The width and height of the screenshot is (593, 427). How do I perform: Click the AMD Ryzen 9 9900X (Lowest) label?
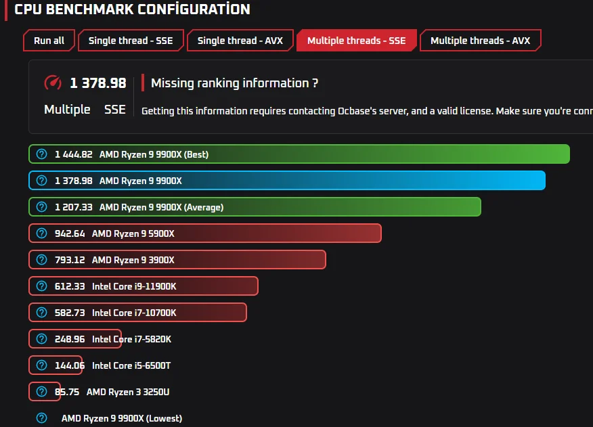click(122, 418)
